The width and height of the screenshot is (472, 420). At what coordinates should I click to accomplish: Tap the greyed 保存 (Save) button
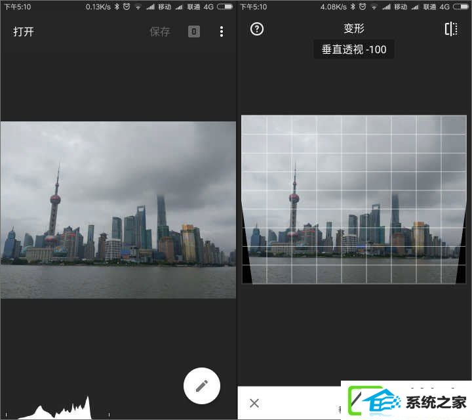tap(160, 31)
